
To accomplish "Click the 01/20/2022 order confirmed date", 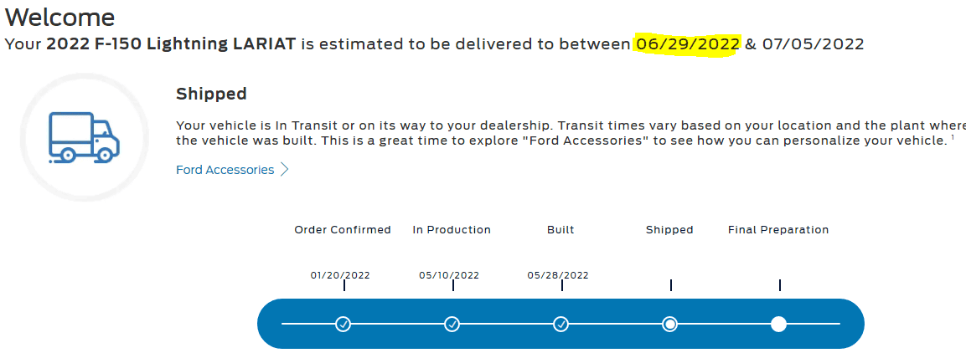I will pos(340,275).
